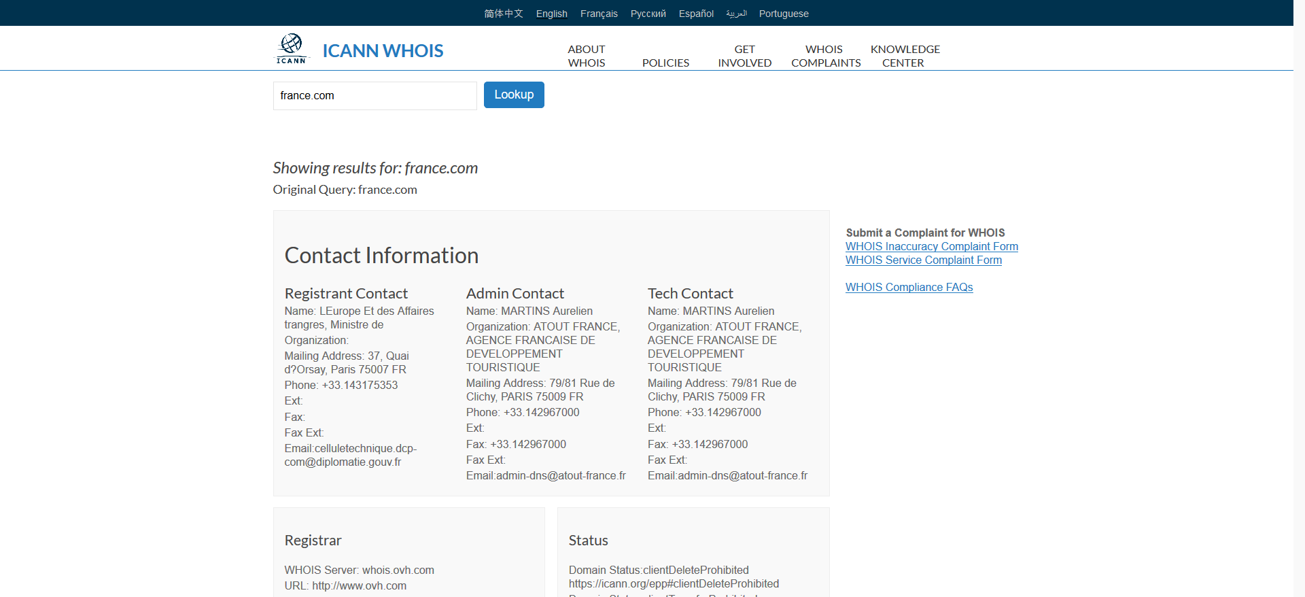1305x597 pixels.
Task: Switch language to 简体中文
Action: [504, 14]
